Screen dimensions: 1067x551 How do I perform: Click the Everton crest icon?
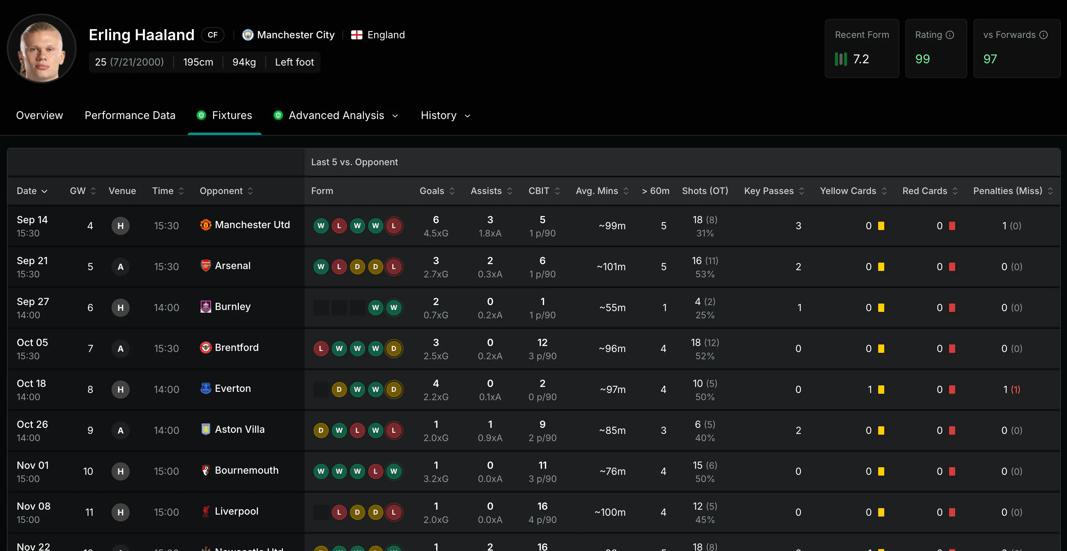point(206,389)
